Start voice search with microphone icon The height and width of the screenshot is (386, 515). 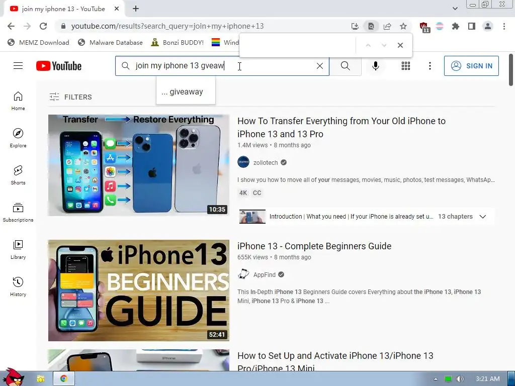pos(375,66)
